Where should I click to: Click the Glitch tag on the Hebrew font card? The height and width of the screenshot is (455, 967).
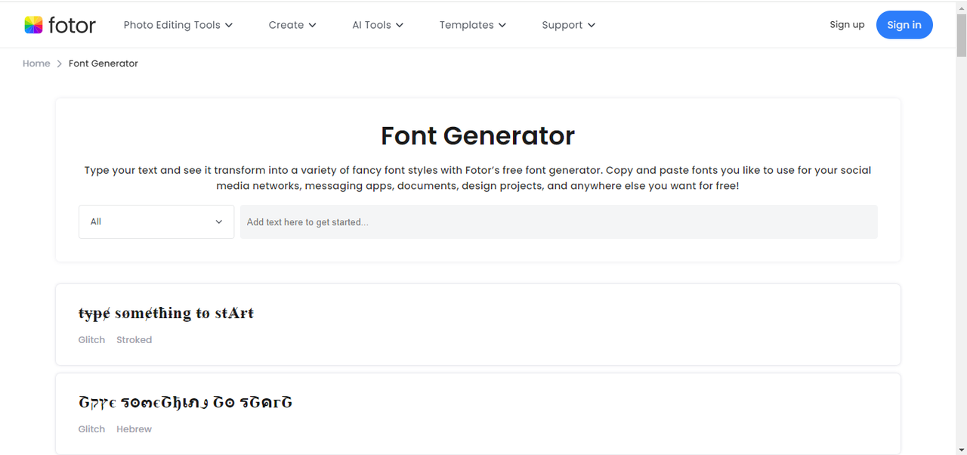tap(91, 429)
